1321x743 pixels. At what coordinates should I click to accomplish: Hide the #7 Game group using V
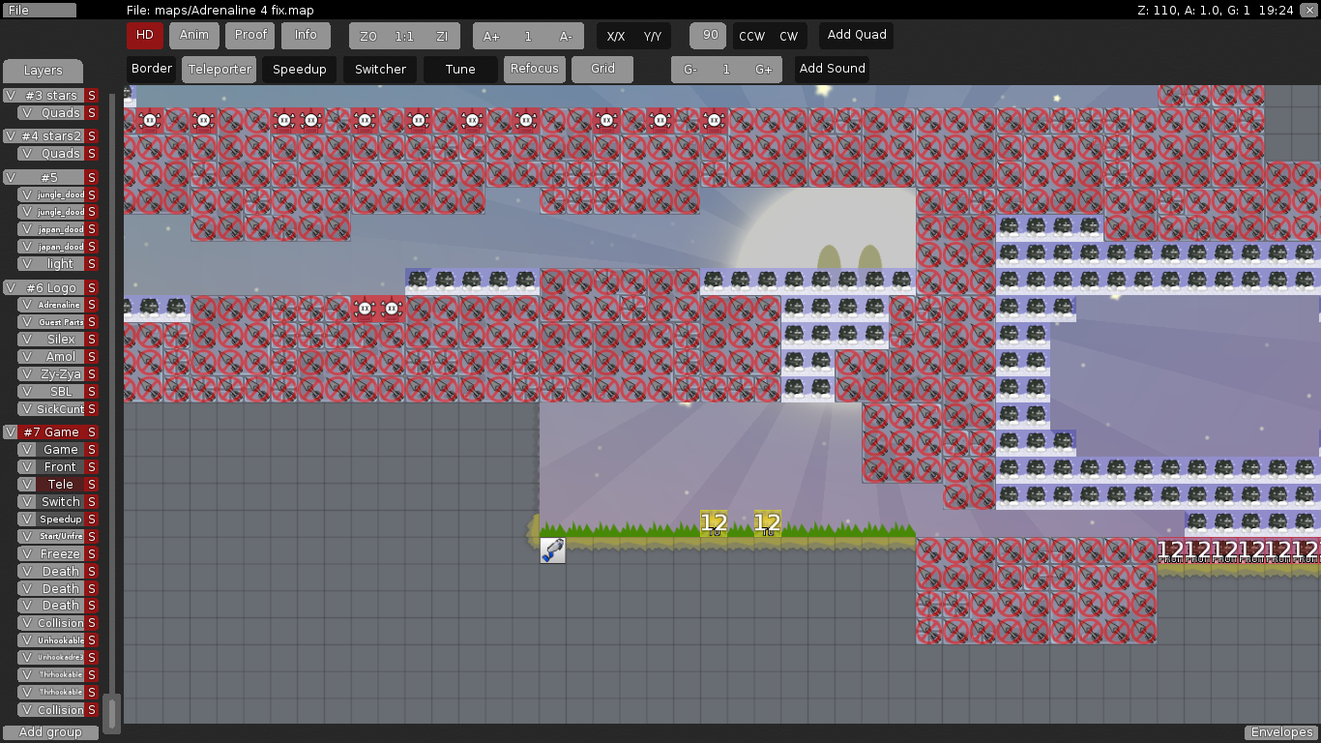11,432
